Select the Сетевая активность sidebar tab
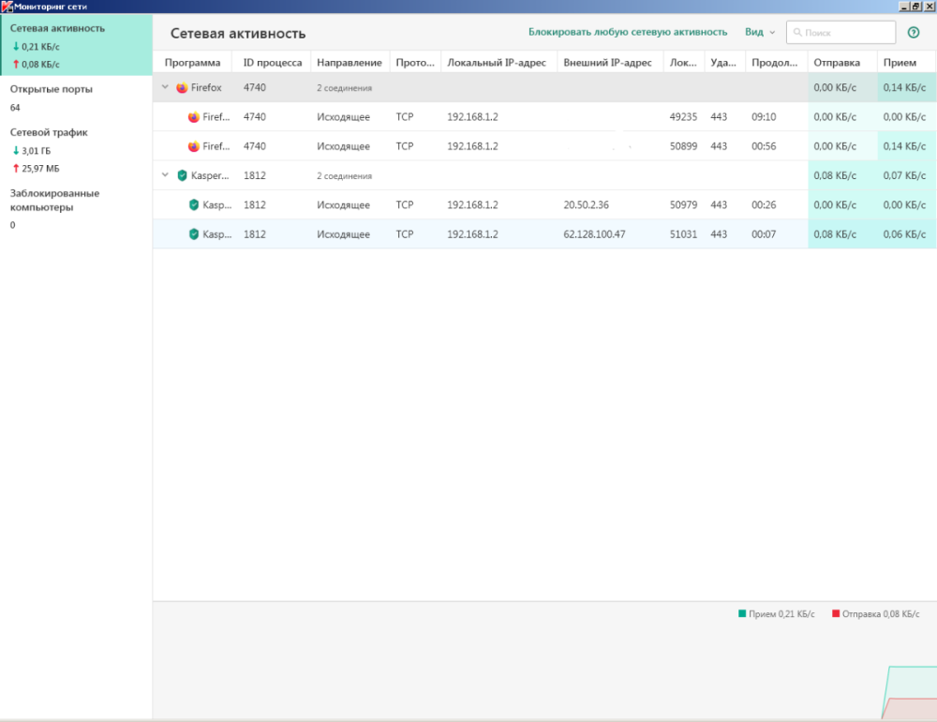The height and width of the screenshot is (722, 937). pos(58,28)
